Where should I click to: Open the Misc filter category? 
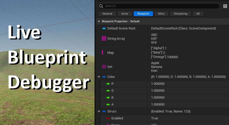pos(161,14)
